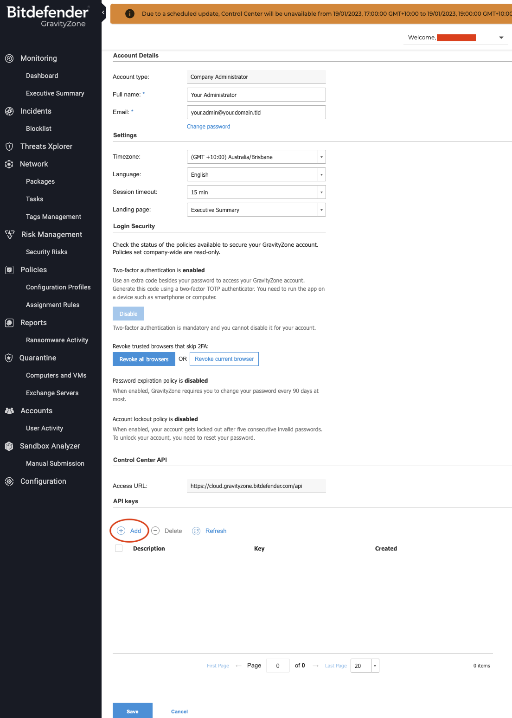Image resolution: width=512 pixels, height=718 pixels.
Task: Click the Add icon to create API key
Action: tap(121, 531)
